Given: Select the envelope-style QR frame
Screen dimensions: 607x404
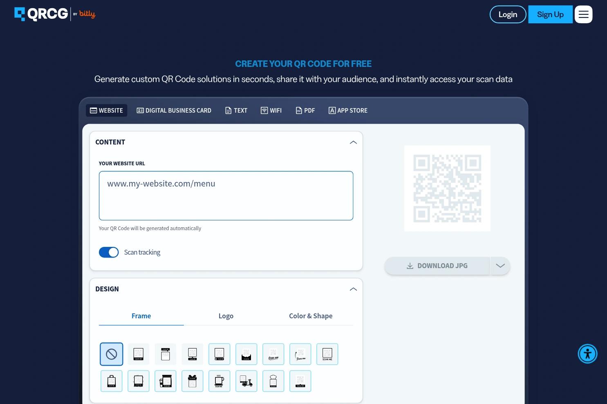Looking at the screenshot, I should click(x=246, y=354).
